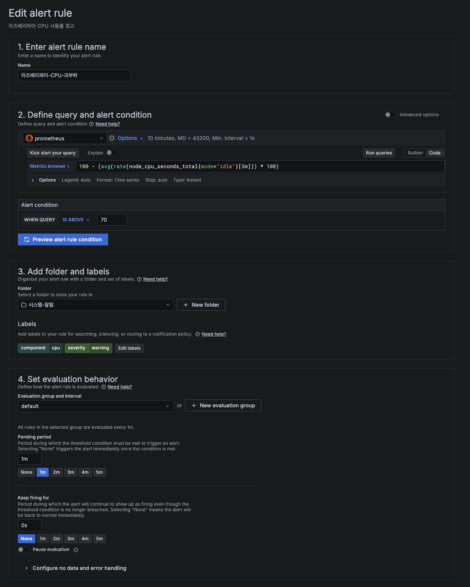Switch query editor to Builder mode

point(415,153)
